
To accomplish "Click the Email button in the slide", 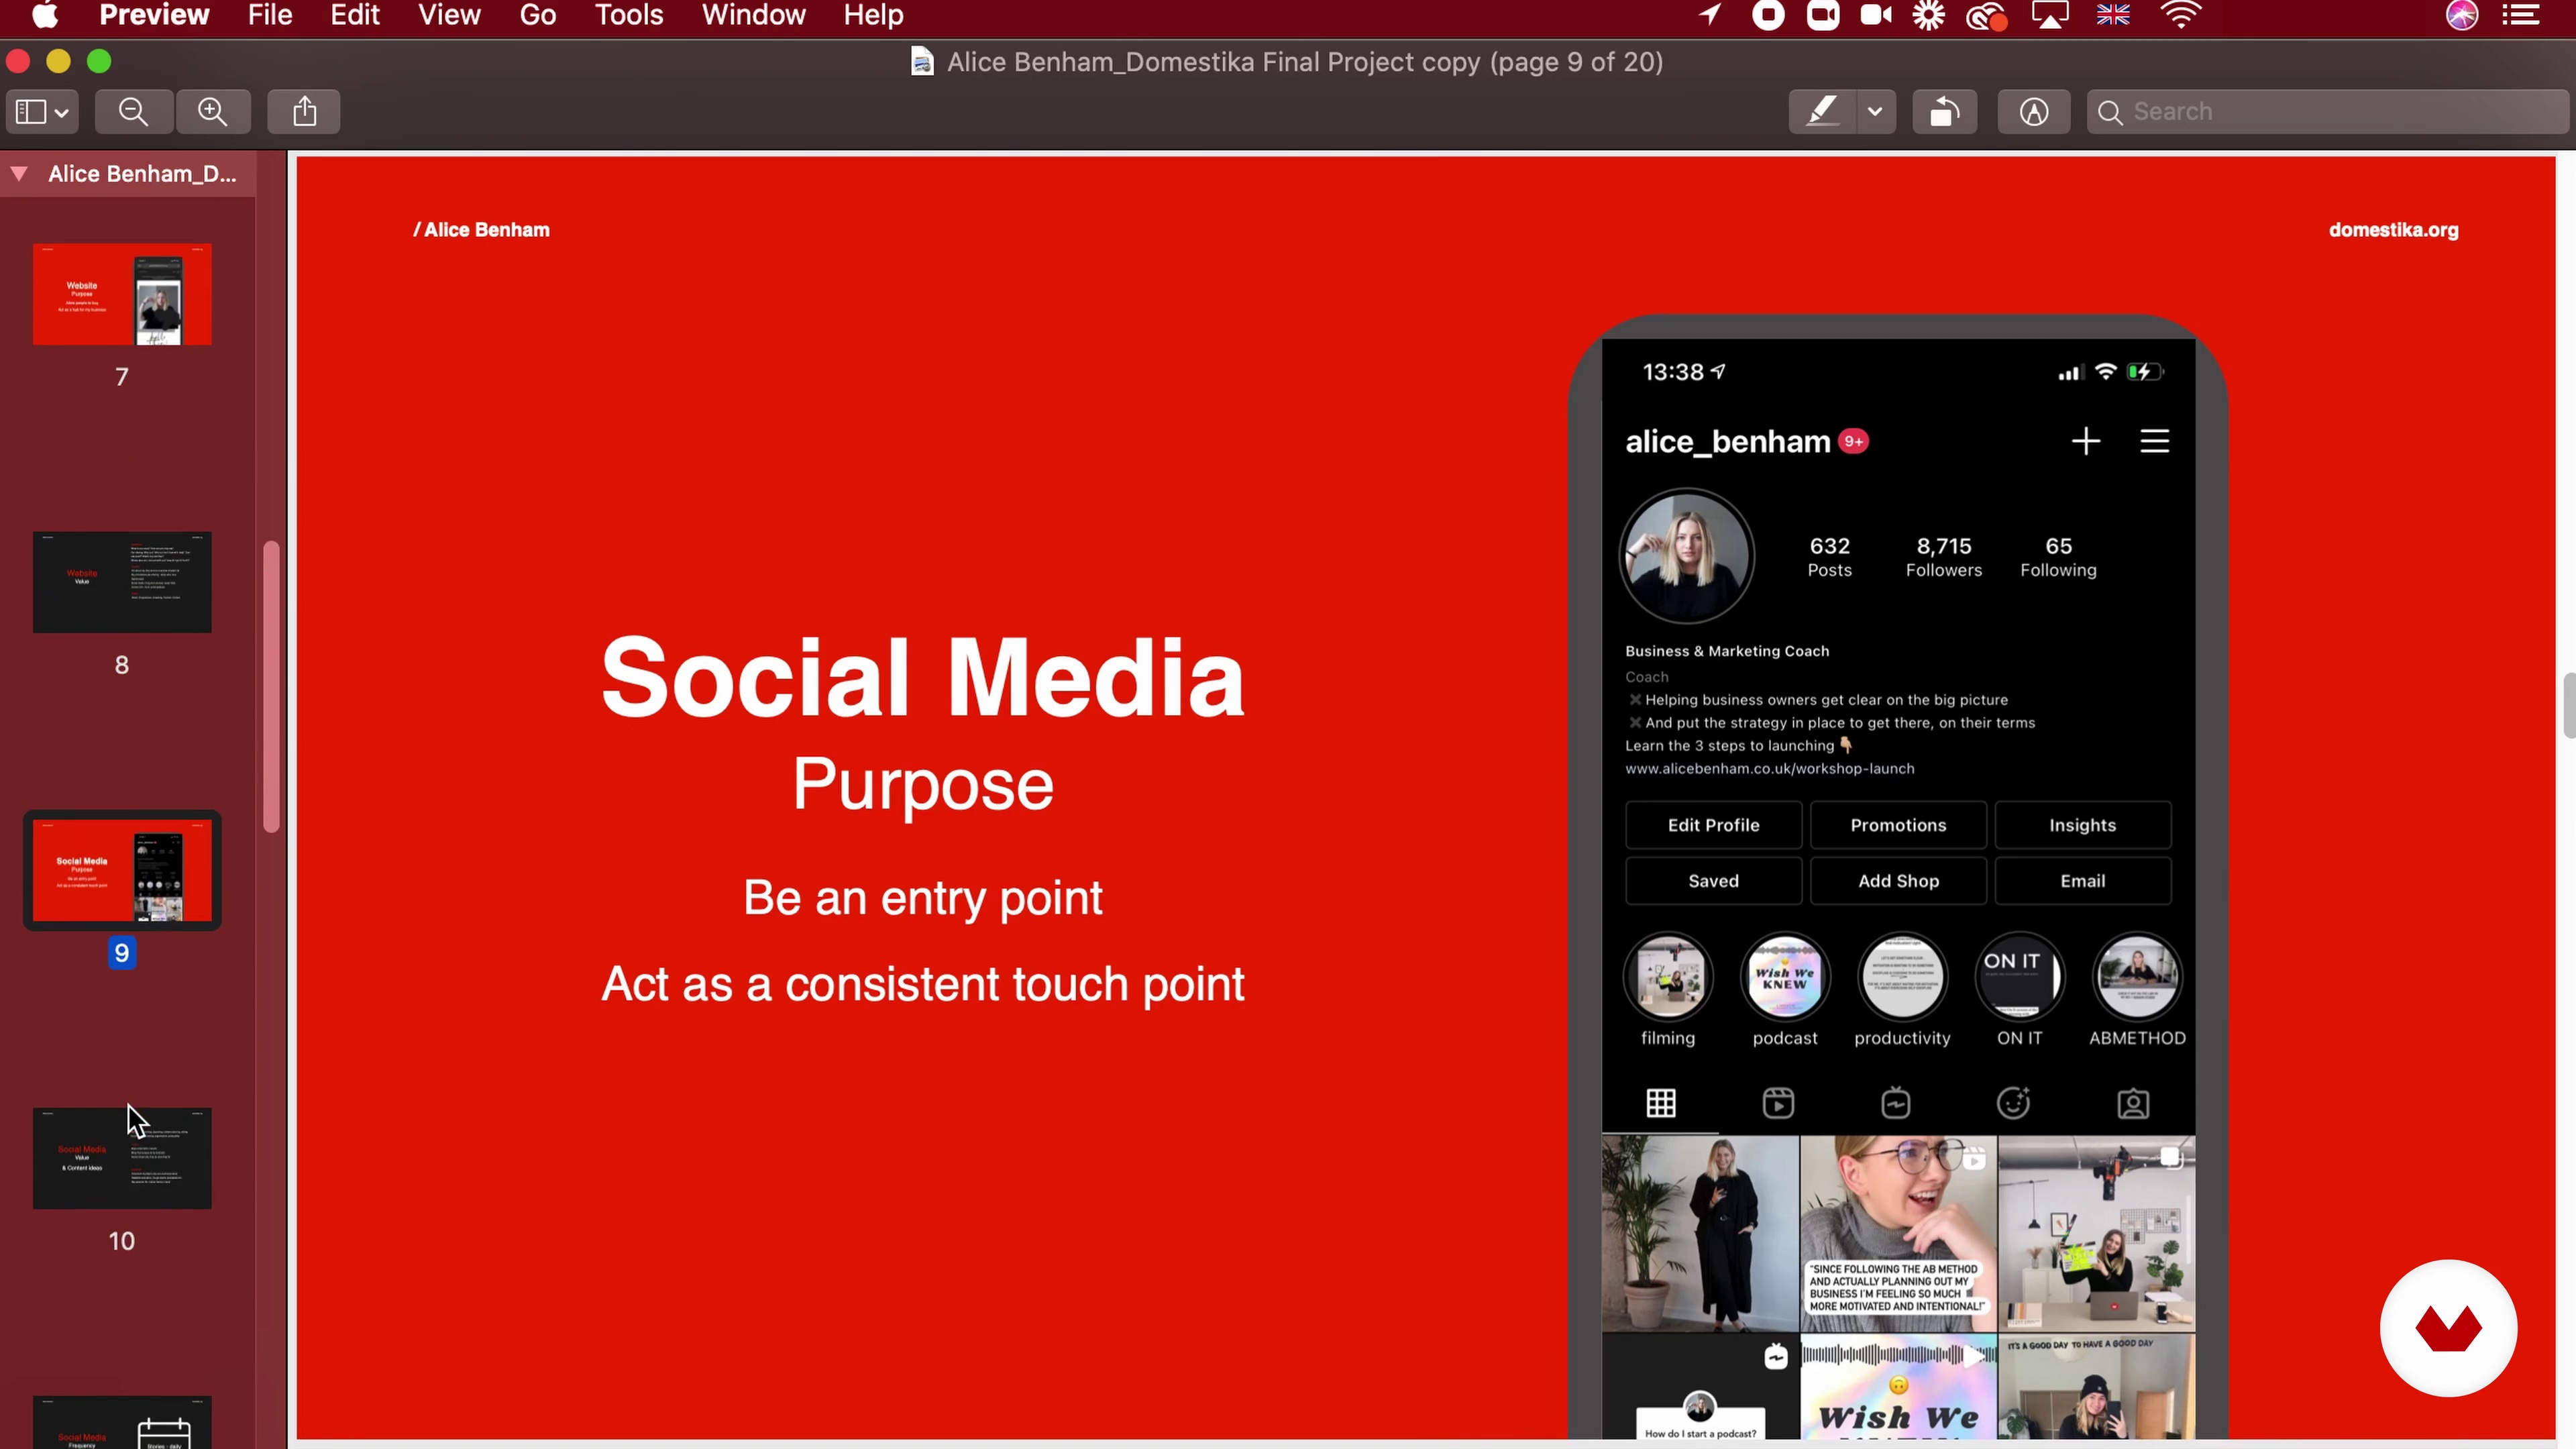I will [x=2082, y=881].
